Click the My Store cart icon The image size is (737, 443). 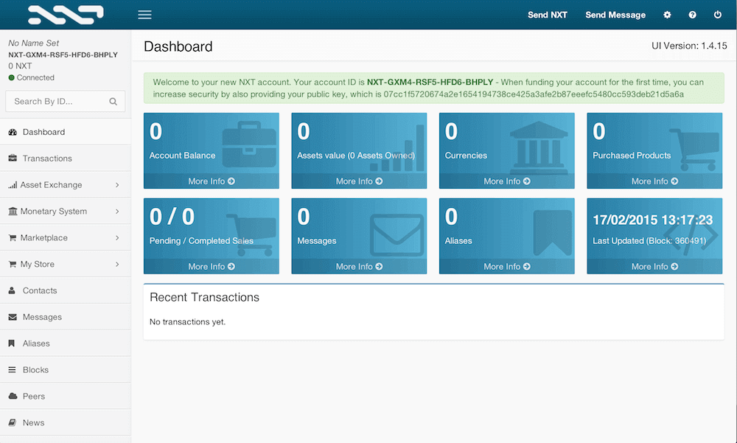pyautogui.click(x=13, y=264)
